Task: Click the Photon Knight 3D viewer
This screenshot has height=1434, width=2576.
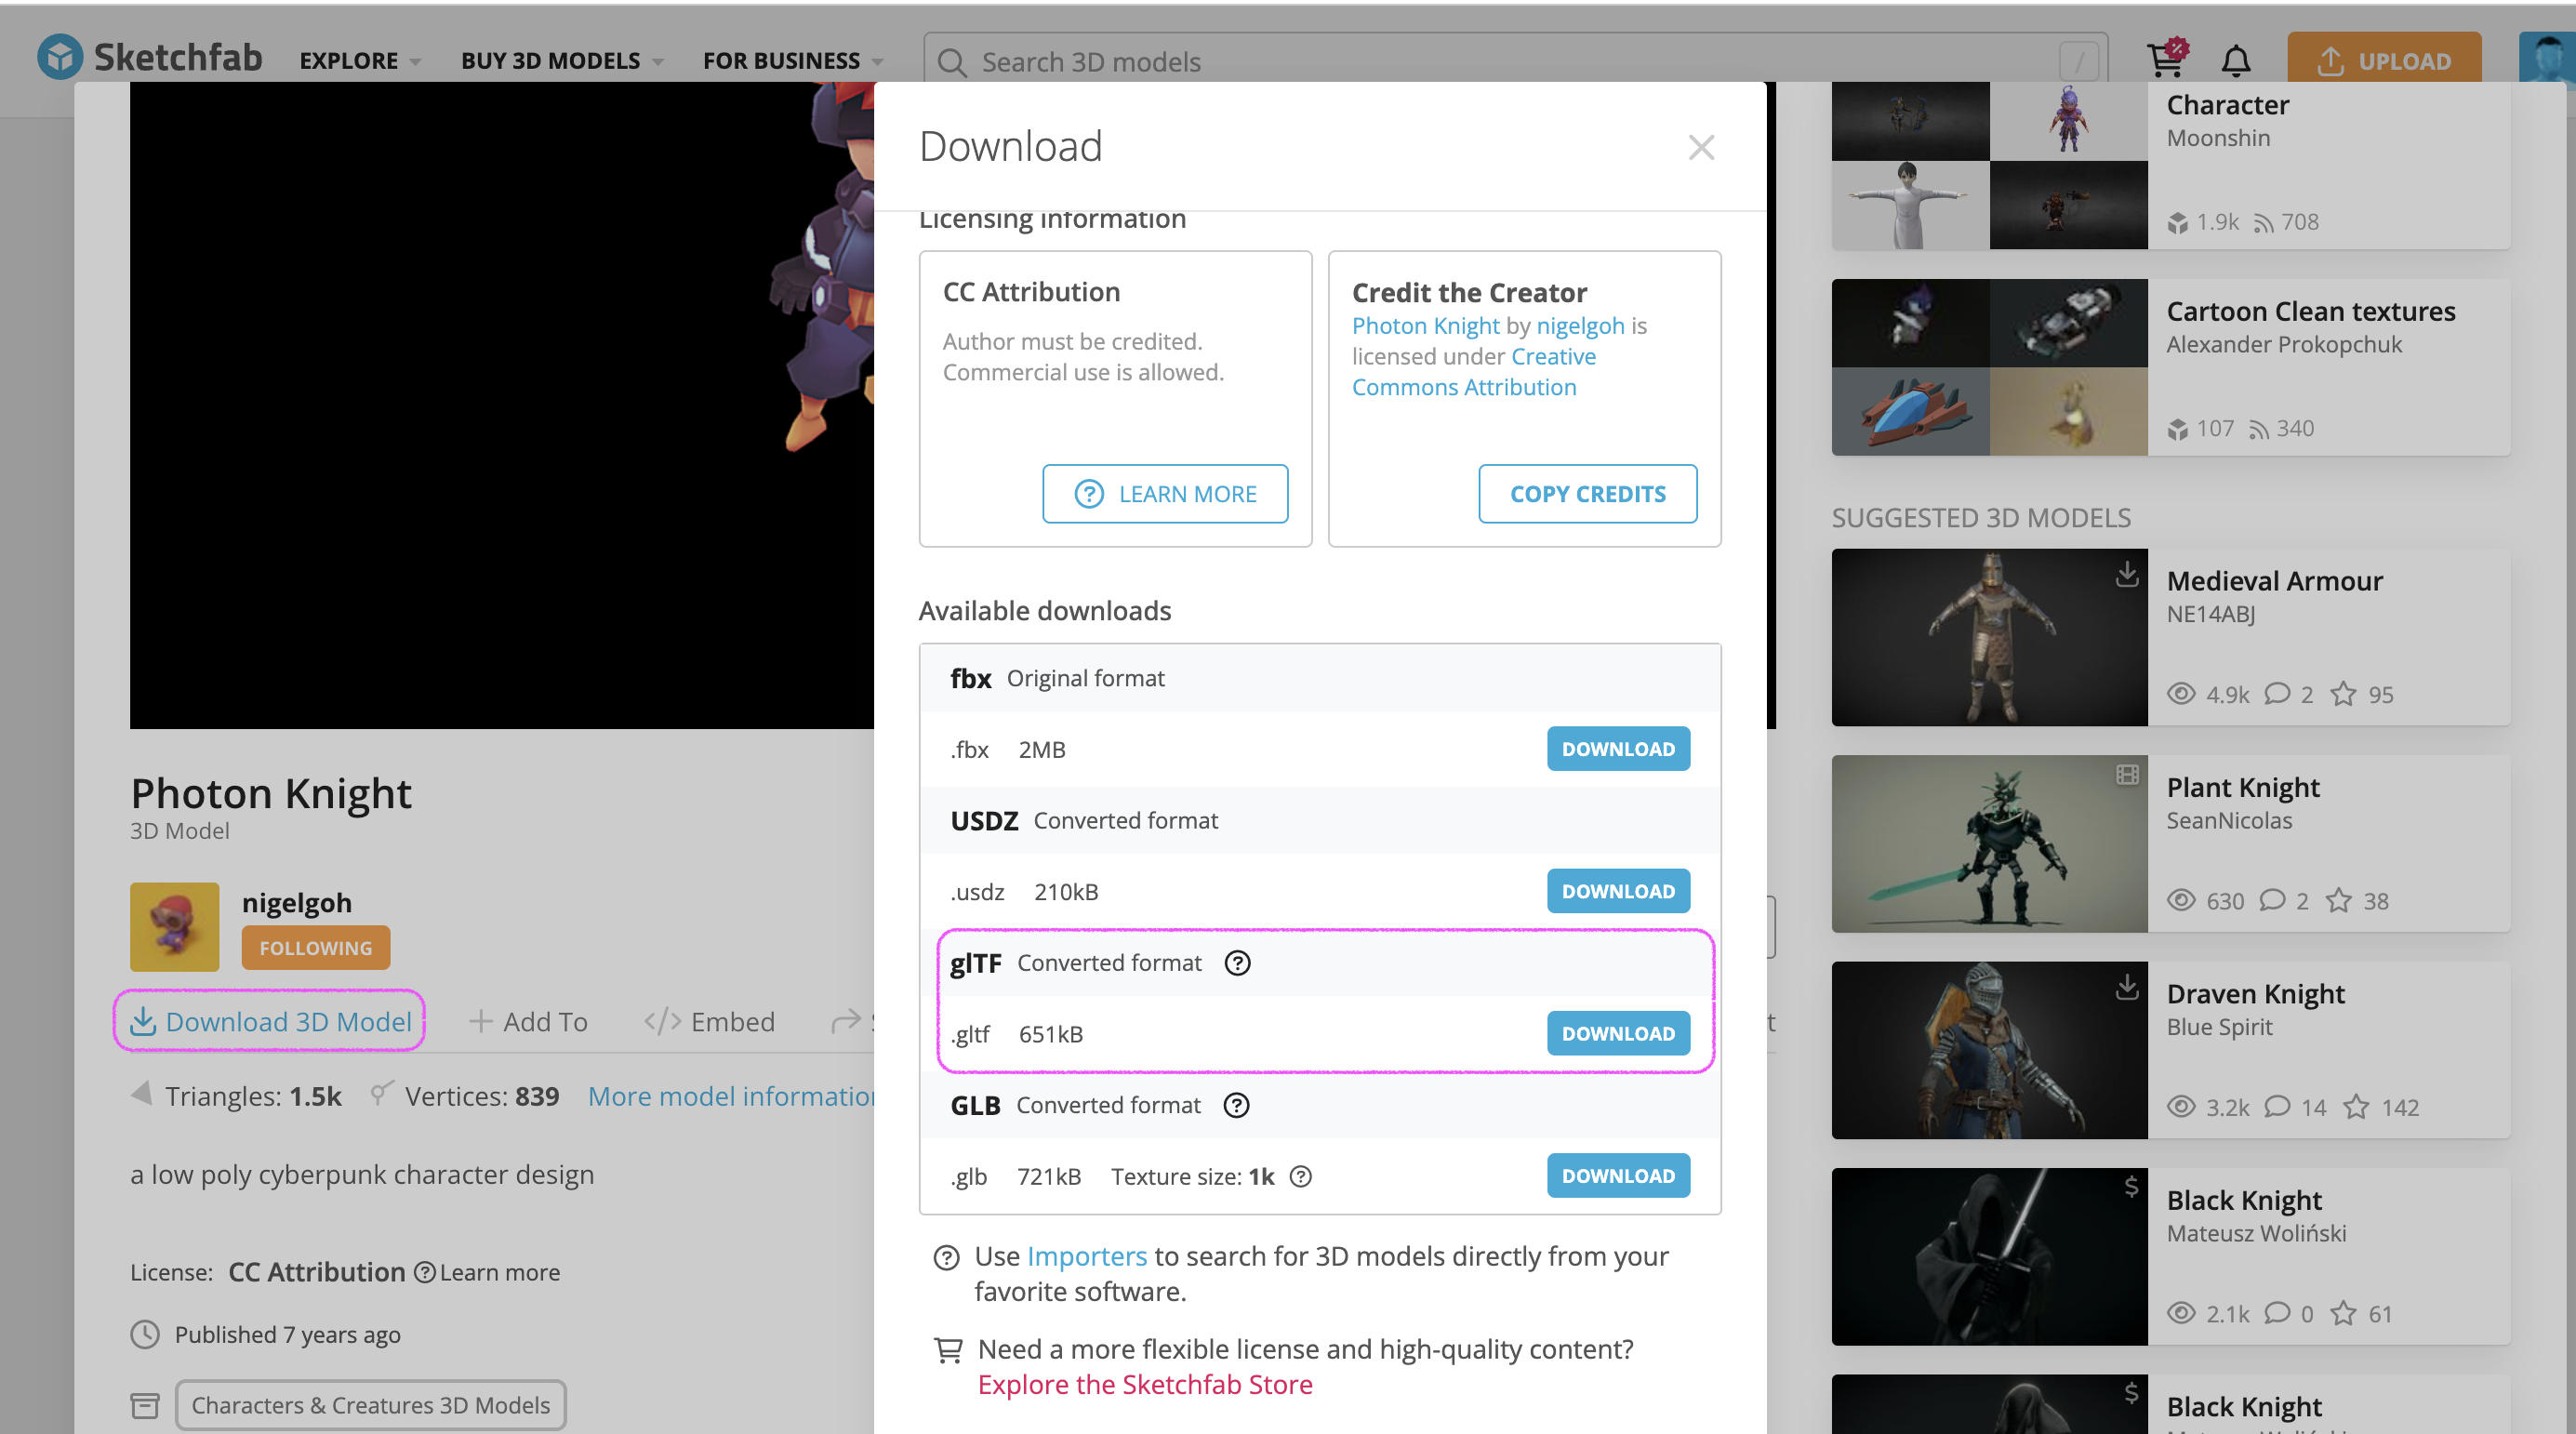Action: tap(501, 405)
